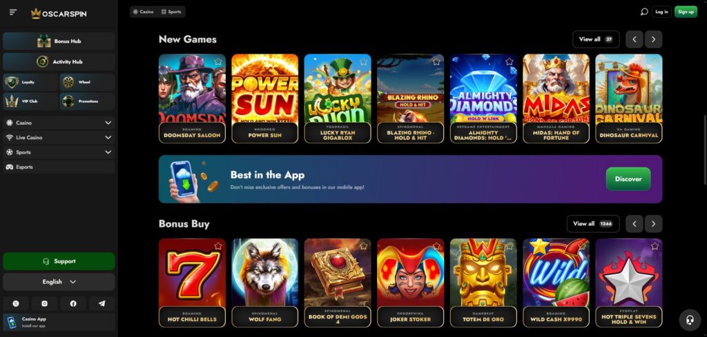
Task: Open the Facebook social icon
Action: coord(73,304)
